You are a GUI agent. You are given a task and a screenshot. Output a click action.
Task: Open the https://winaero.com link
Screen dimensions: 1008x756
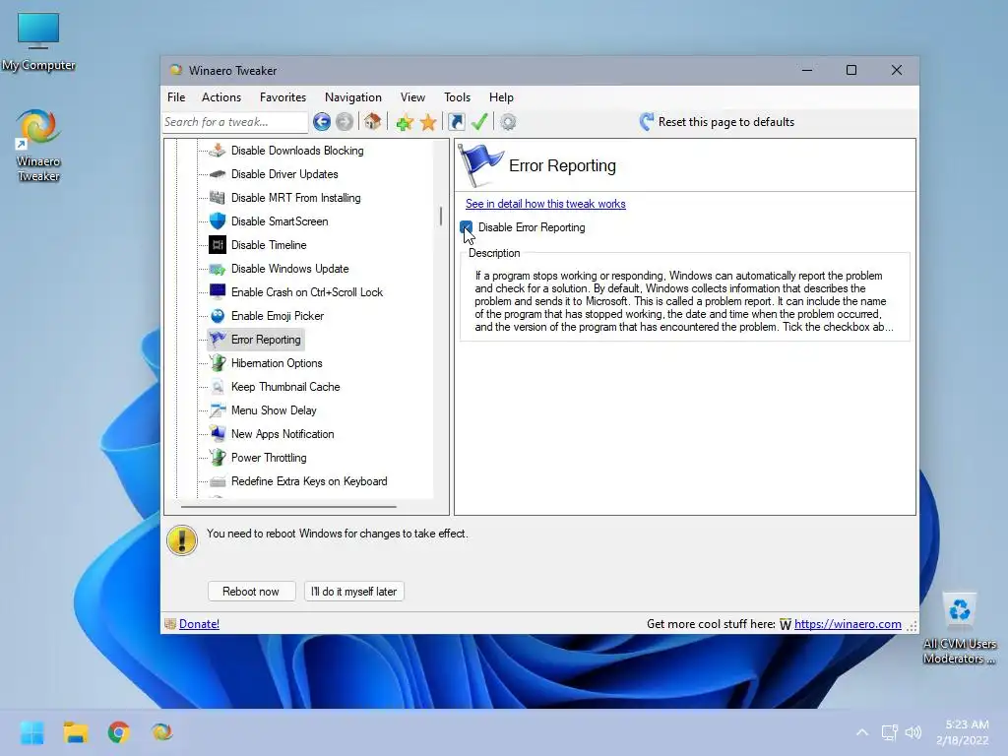coord(848,623)
